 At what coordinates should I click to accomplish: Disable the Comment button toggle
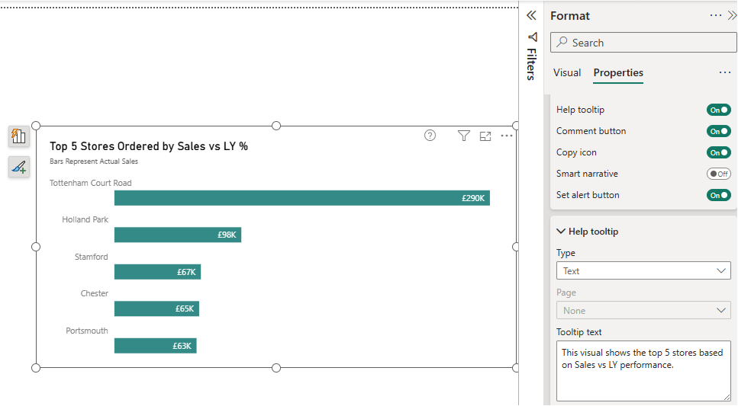click(x=718, y=131)
